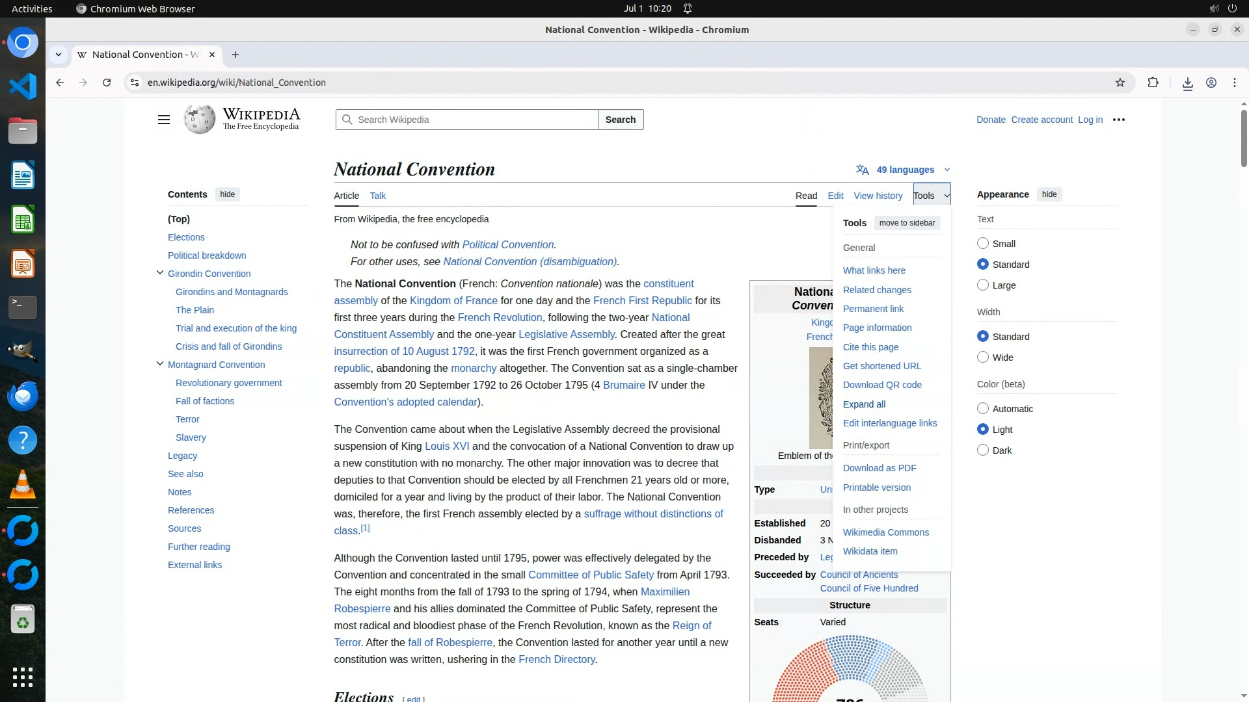The width and height of the screenshot is (1249, 702).
Task: Bookmark this page with the star icon
Action: click(x=1120, y=83)
